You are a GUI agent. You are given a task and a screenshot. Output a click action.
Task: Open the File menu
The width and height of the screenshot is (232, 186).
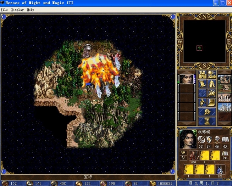[4, 10]
